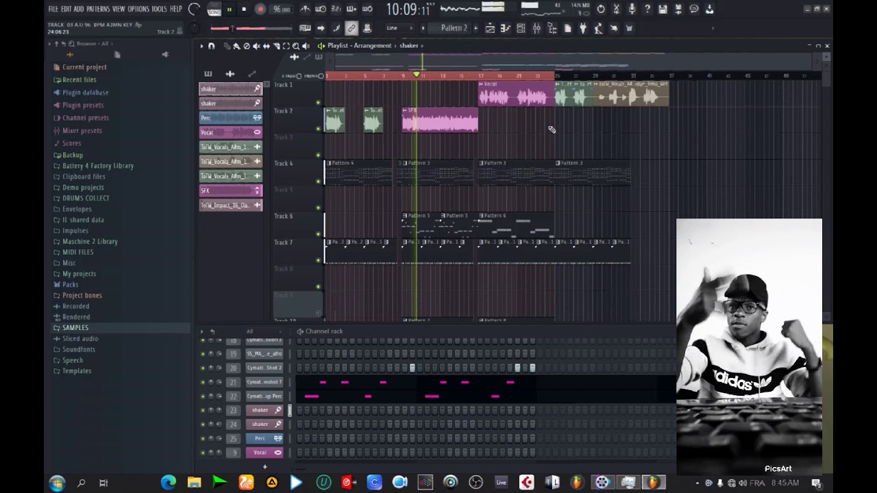Screen dimensions: 877x493
Task: Open the shopping cart content library icon
Action: (629, 28)
